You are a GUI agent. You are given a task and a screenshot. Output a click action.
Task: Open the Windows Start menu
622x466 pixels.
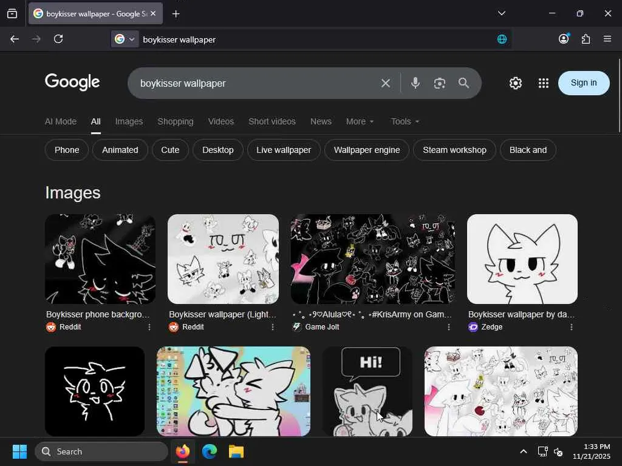19,451
